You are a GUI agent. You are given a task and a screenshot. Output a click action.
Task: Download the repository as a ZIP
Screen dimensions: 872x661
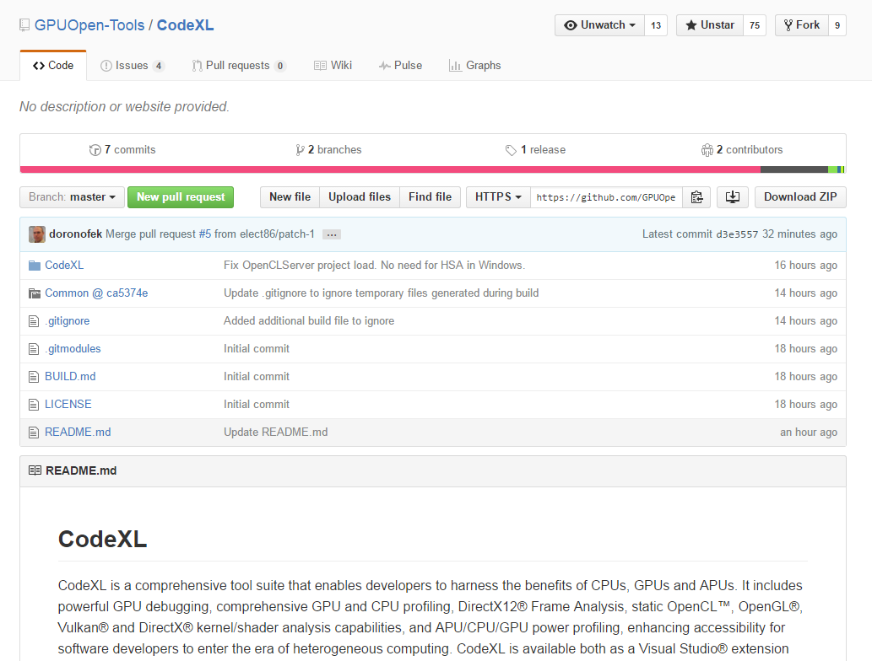coord(799,196)
